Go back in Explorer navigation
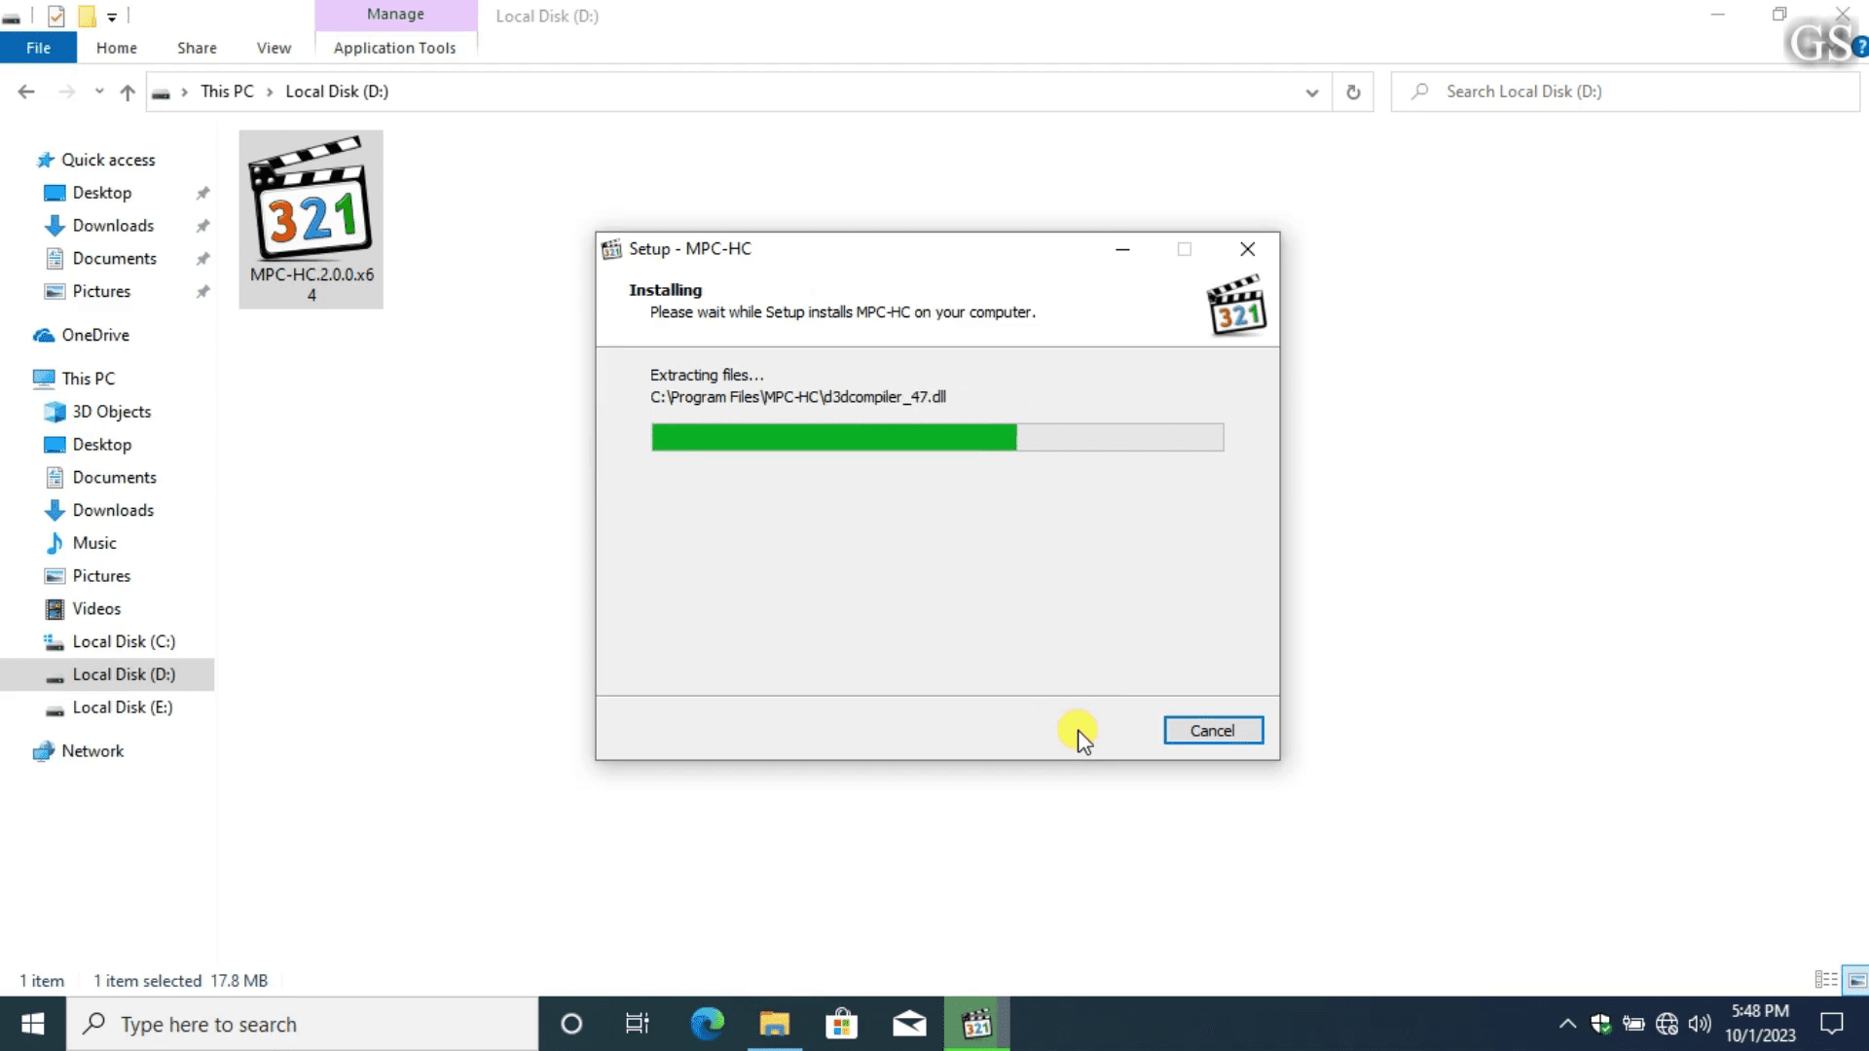 tap(26, 91)
